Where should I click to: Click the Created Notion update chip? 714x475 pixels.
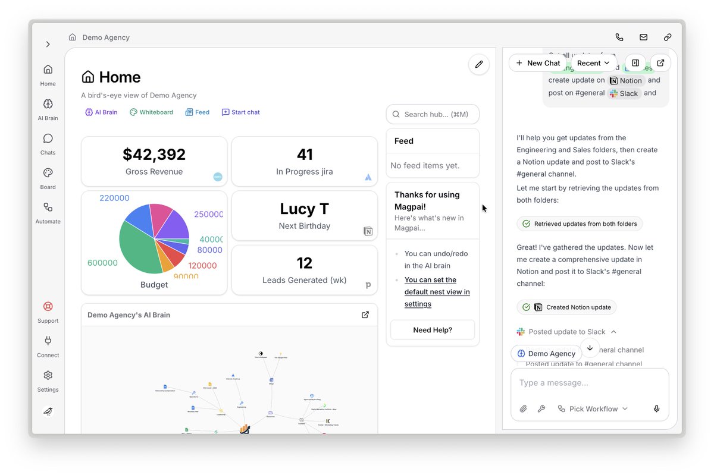pyautogui.click(x=566, y=307)
